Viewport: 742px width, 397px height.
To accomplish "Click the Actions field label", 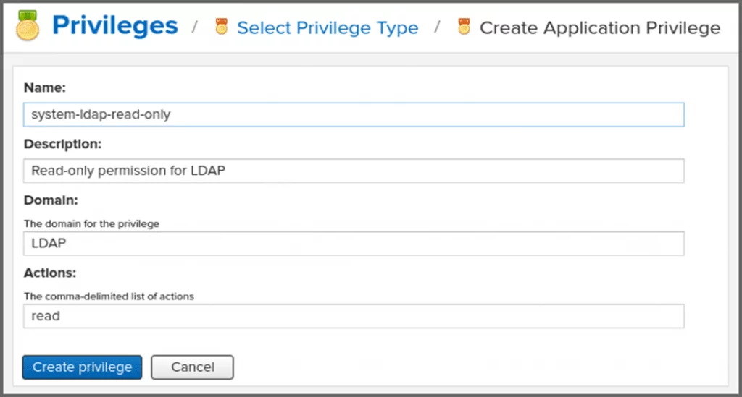I will (x=50, y=273).
